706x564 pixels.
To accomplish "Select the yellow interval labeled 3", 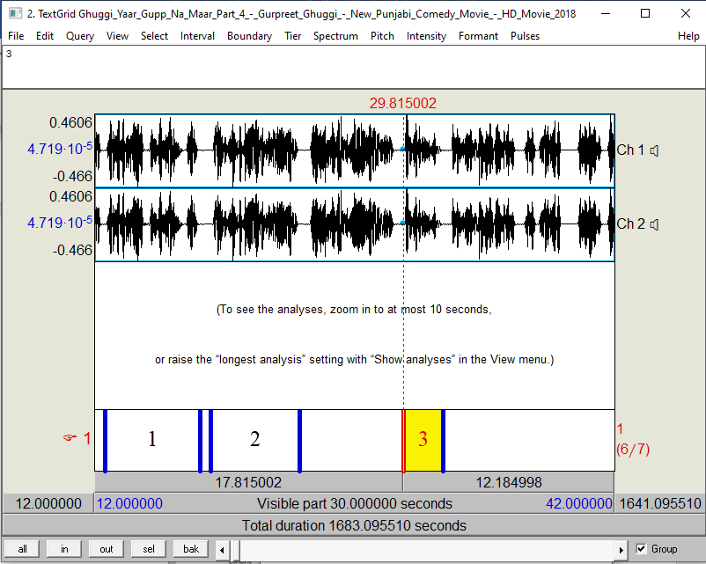I will (423, 439).
